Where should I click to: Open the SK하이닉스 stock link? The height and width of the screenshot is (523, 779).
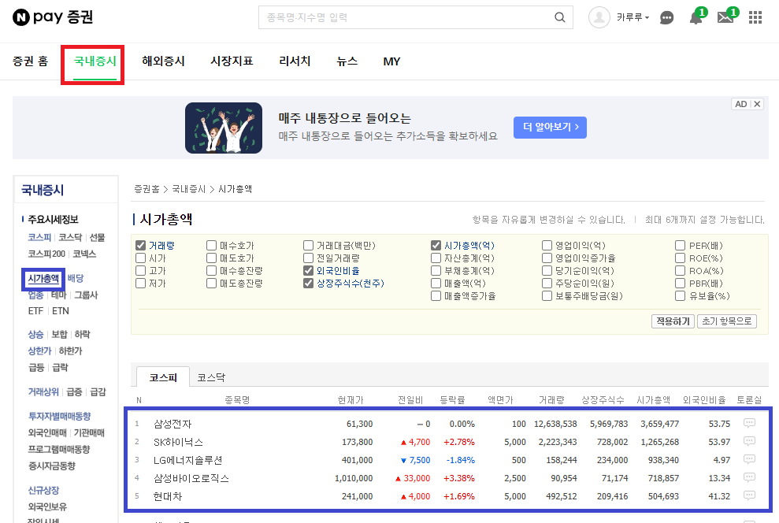(178, 442)
